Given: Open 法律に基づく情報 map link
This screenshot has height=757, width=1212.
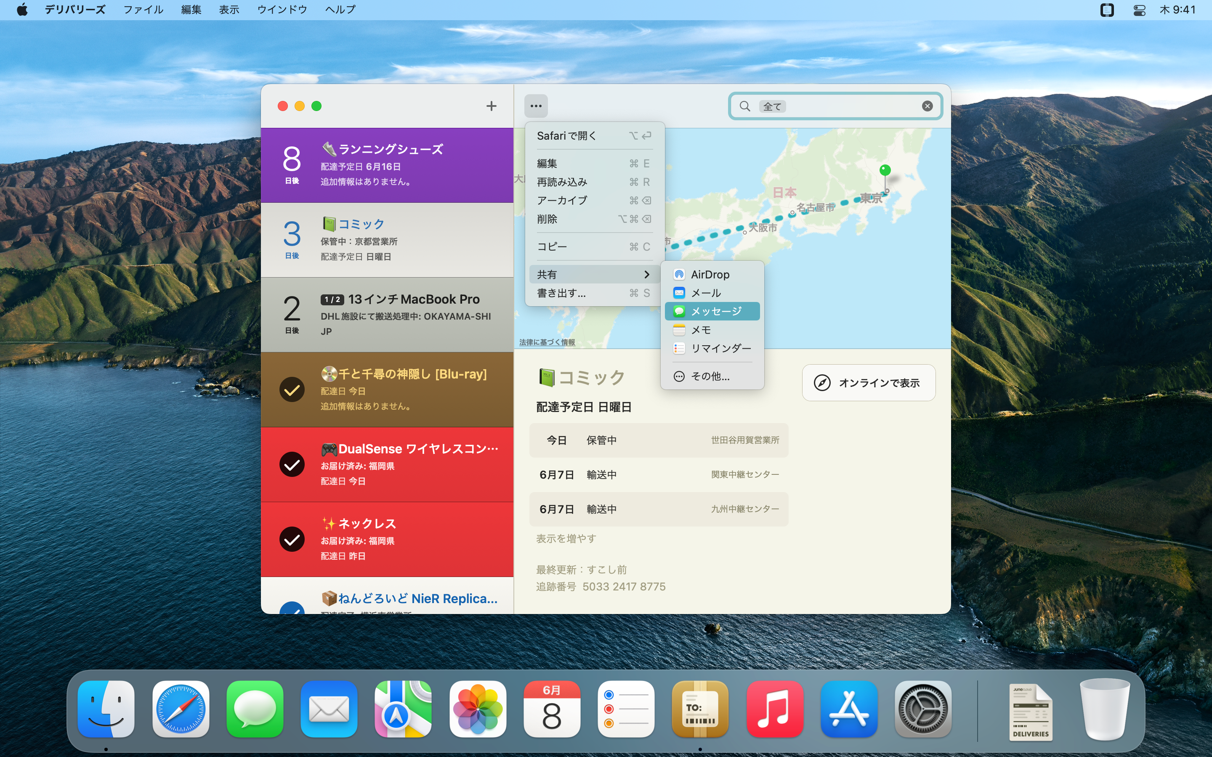Looking at the screenshot, I should tap(547, 342).
